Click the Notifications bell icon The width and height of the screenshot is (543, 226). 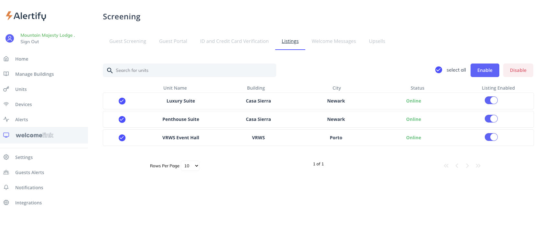pos(6,187)
